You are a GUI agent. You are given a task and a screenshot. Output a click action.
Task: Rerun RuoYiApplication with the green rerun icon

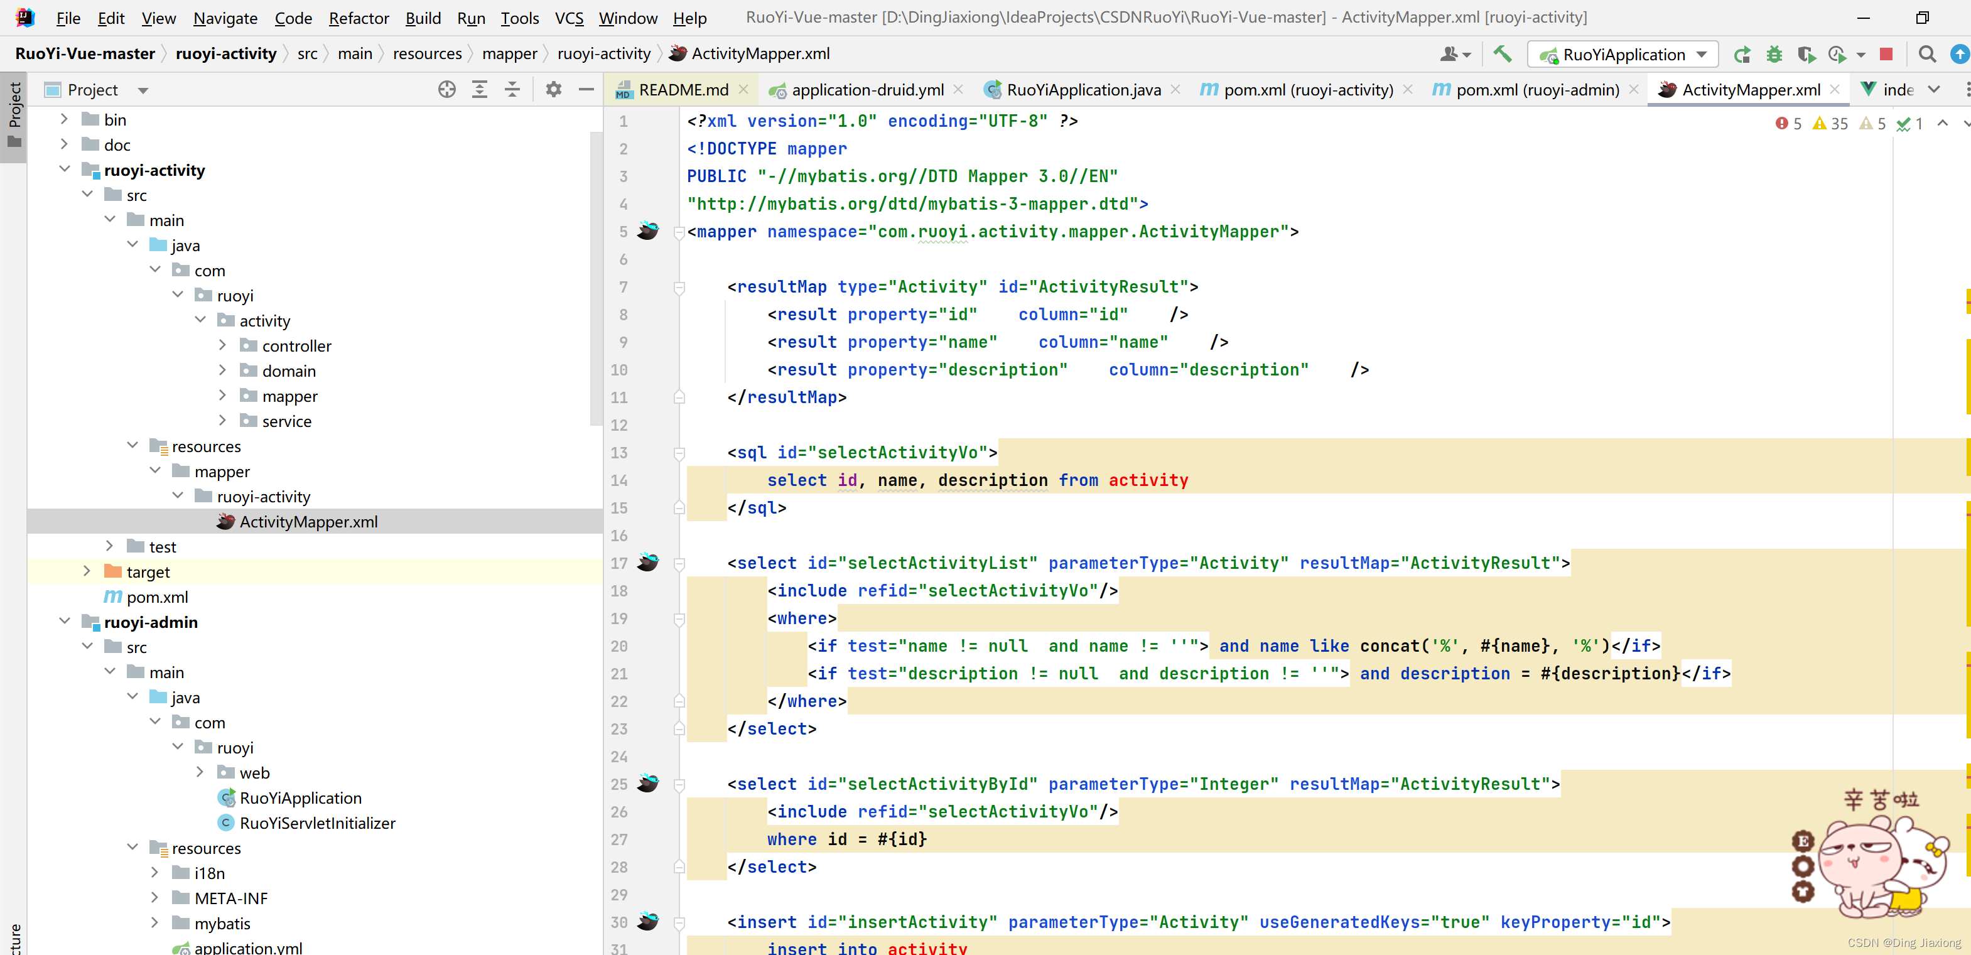[x=1742, y=55]
